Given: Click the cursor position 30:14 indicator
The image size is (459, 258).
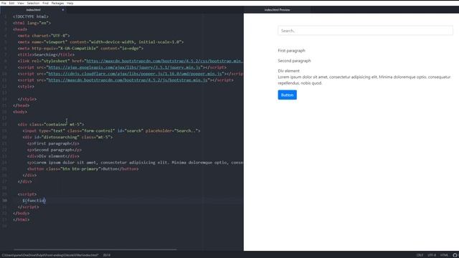Looking at the screenshot, I should click(107, 255).
